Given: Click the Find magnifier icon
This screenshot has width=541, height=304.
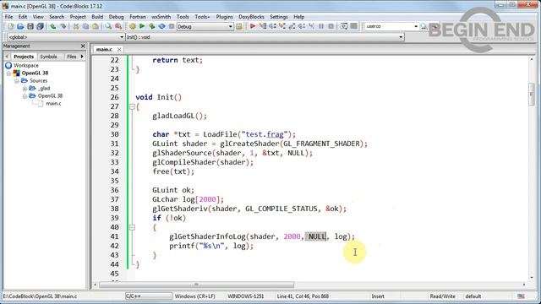Looking at the screenshot, I should [x=108, y=26].
